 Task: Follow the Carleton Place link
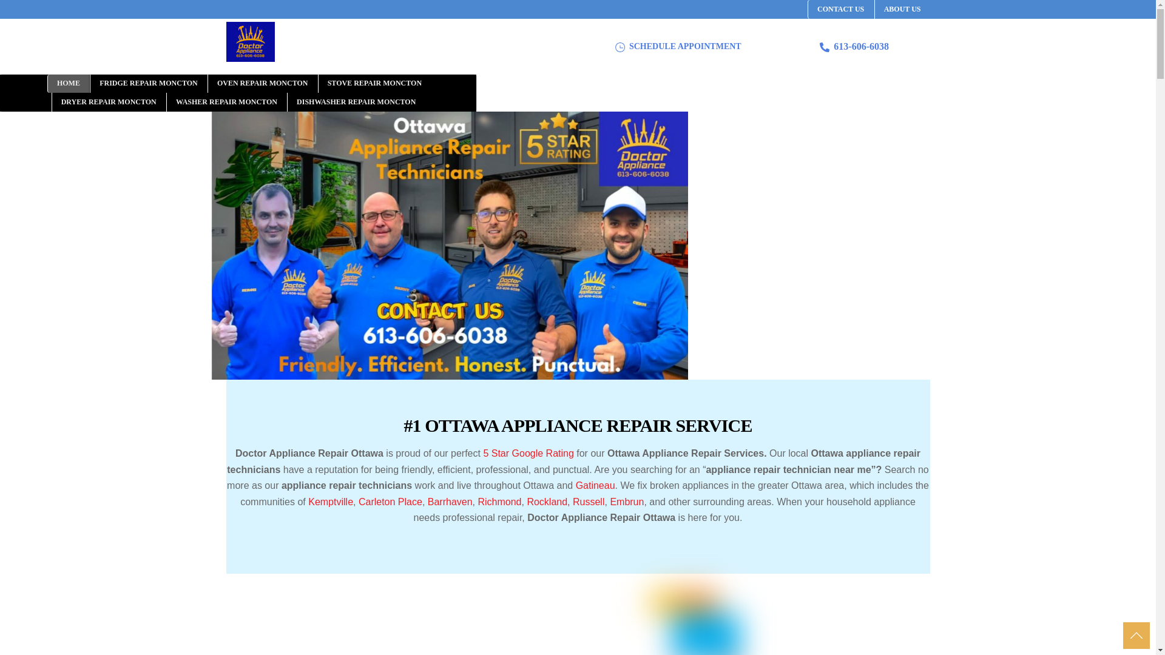click(390, 502)
